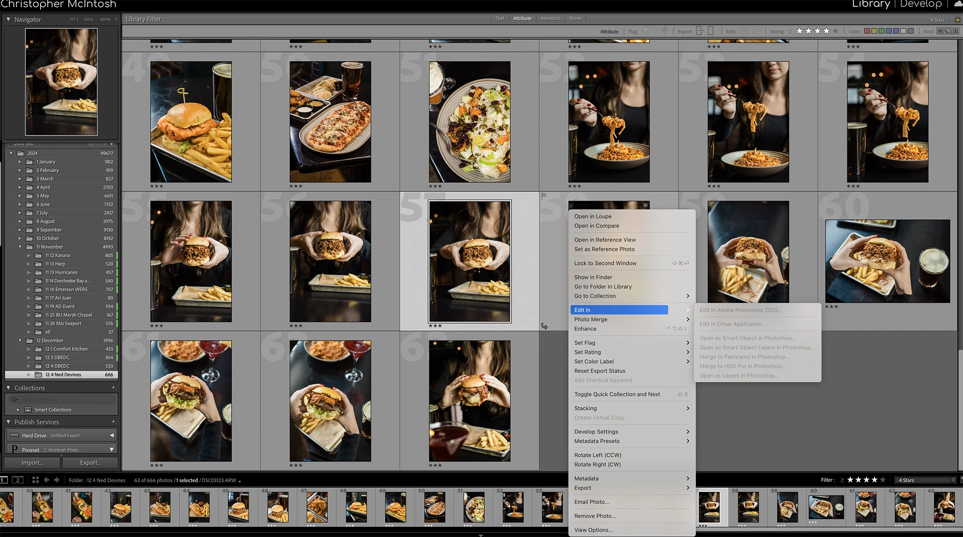Click the exported photos filter icon
Screen dimensions: 963x537
(700, 31)
